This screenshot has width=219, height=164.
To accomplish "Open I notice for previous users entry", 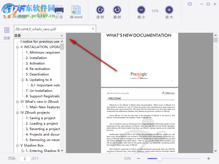I will pos(40,42).
